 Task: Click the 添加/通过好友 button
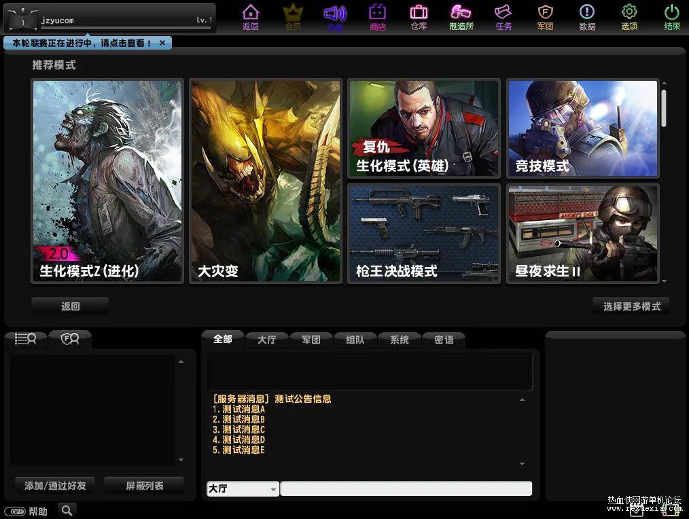(x=55, y=486)
